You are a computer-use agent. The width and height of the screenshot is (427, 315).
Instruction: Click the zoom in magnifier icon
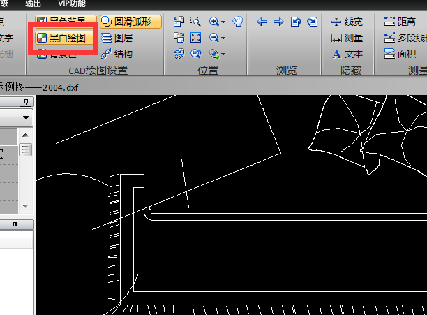(x=214, y=22)
